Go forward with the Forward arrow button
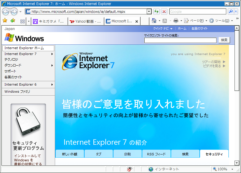 14,11
